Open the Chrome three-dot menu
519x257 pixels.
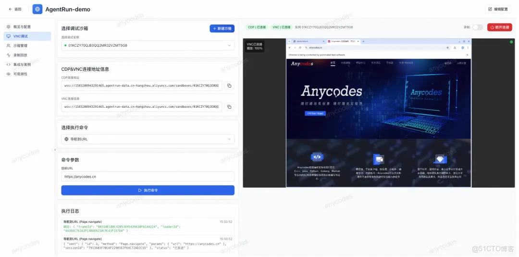coord(468,48)
